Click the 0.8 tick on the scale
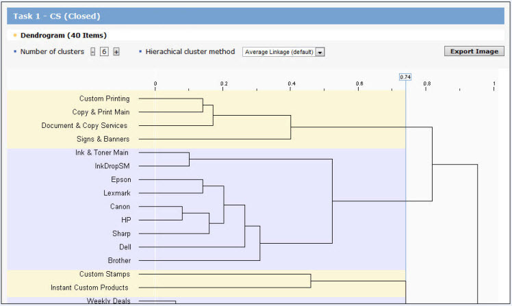 [426, 84]
